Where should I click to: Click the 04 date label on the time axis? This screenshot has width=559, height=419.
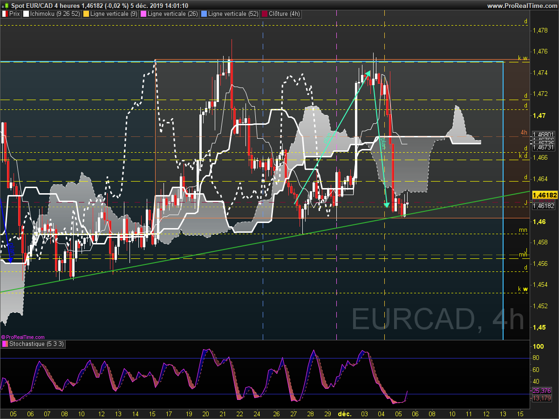(382, 413)
